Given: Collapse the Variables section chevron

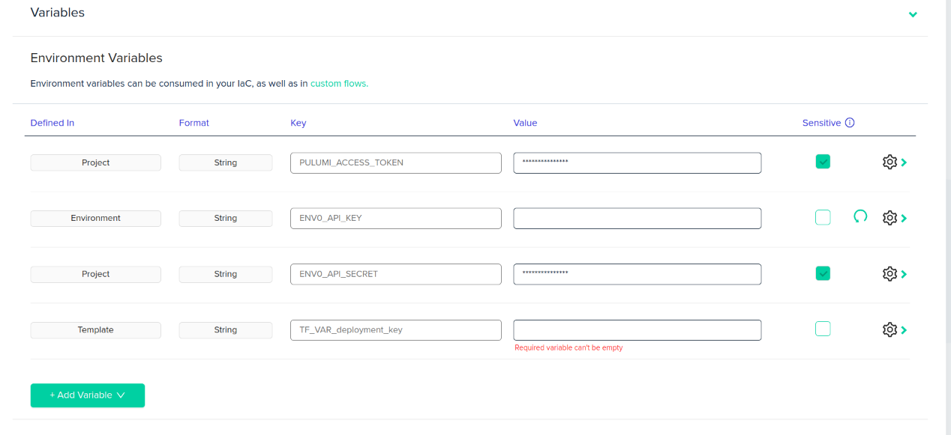Looking at the screenshot, I should 913,14.
